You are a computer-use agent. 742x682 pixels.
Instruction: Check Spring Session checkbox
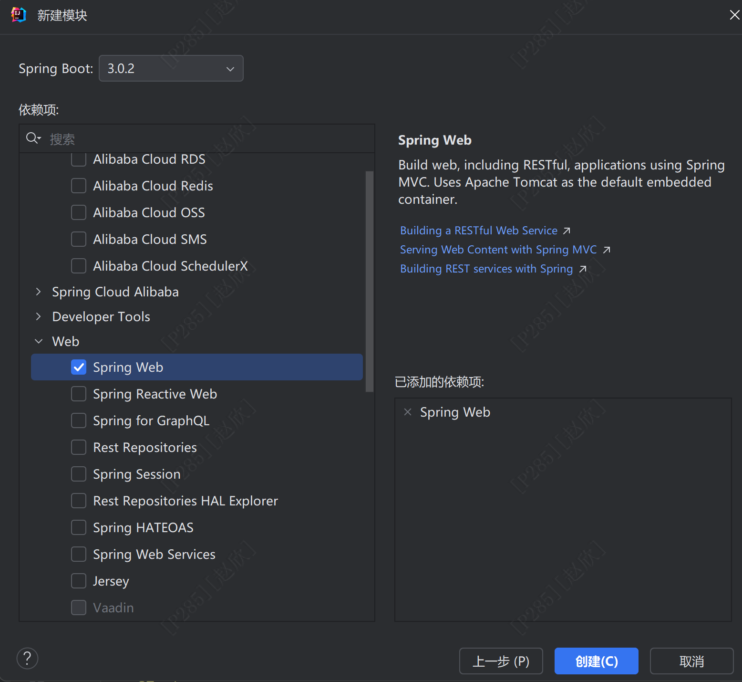(79, 474)
